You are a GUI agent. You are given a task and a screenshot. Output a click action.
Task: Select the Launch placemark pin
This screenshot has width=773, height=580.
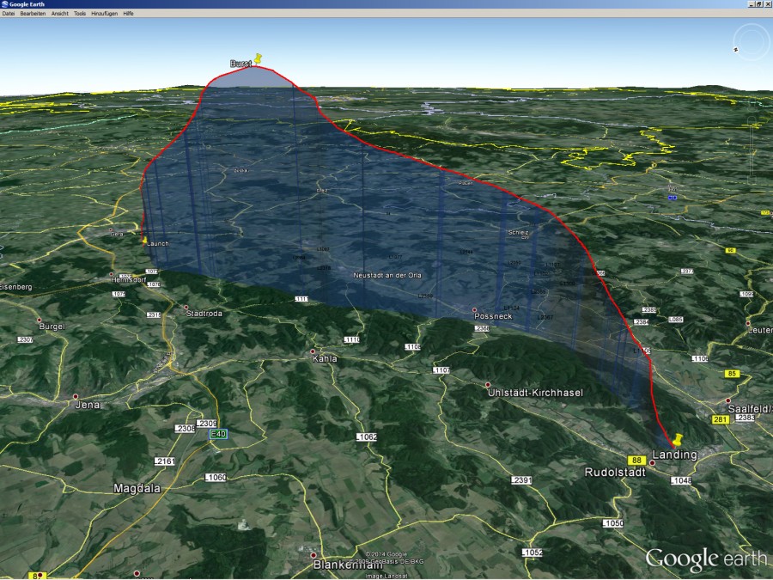144,239
